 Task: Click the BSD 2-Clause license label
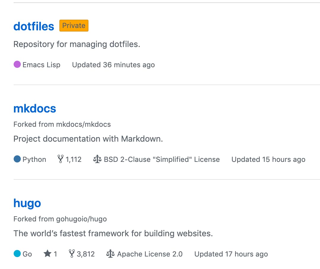pos(162,159)
